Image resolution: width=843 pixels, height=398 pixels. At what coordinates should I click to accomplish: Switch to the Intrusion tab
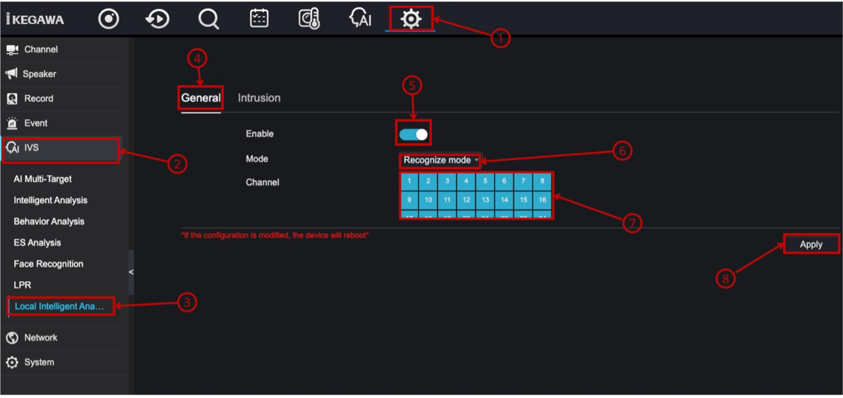(x=259, y=98)
